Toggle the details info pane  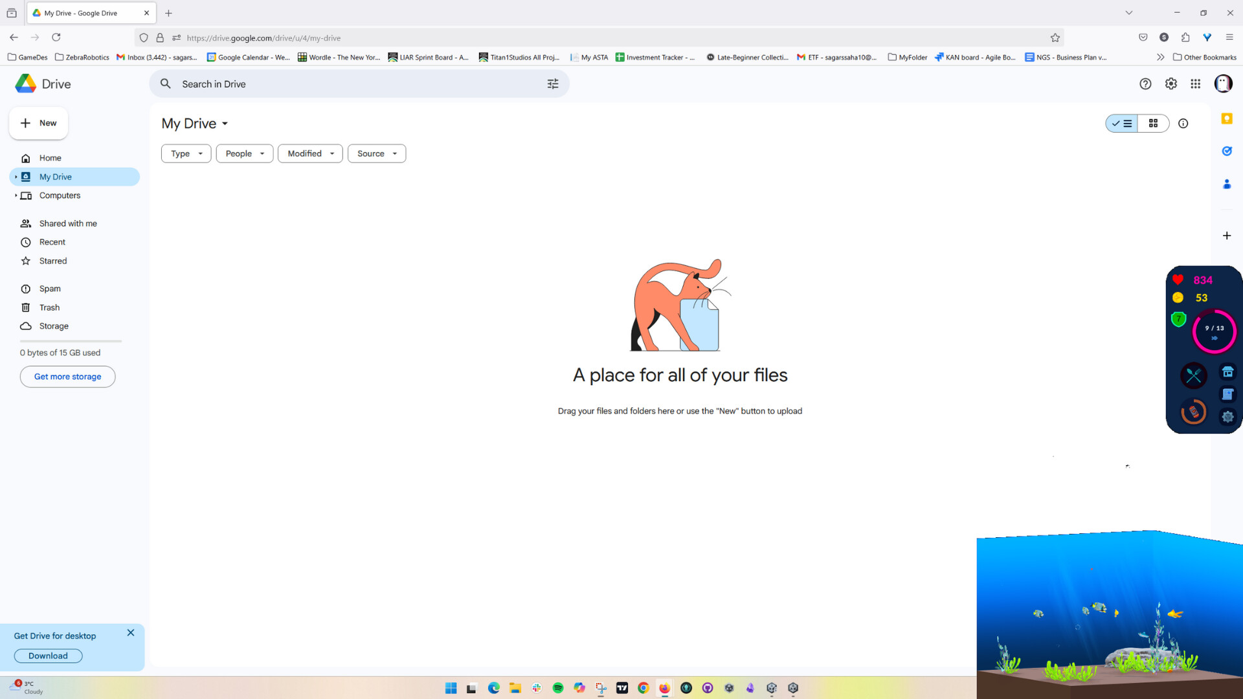(x=1183, y=123)
